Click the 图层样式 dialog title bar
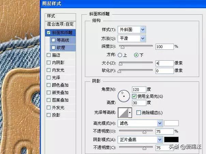The height and width of the screenshot is (154, 206). (123, 4)
